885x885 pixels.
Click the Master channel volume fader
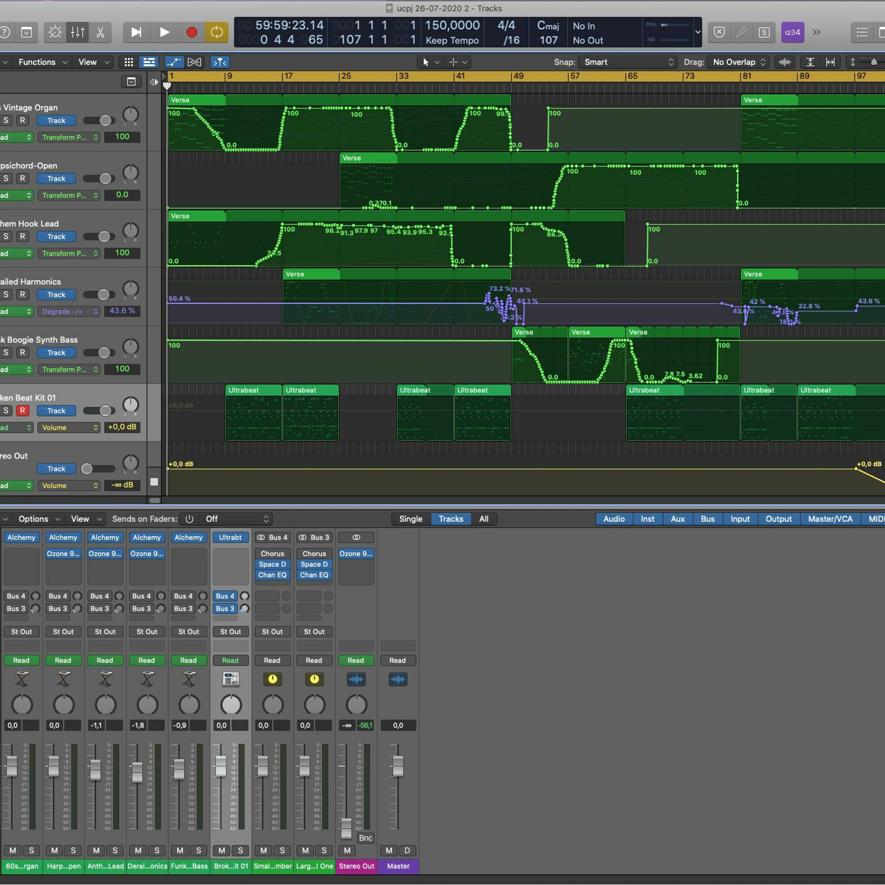coord(398,766)
